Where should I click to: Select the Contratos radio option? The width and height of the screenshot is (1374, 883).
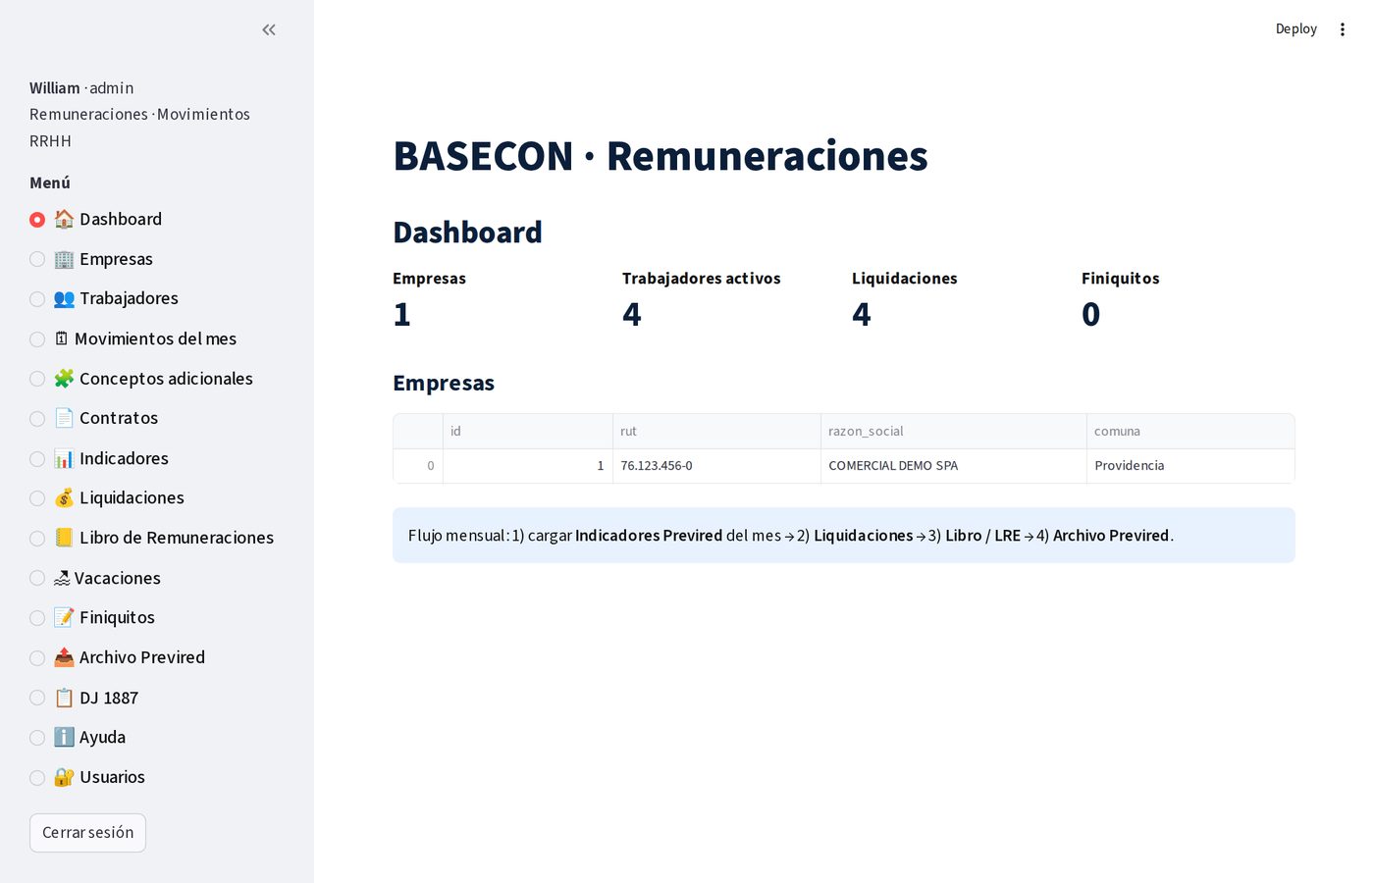pos(37,419)
